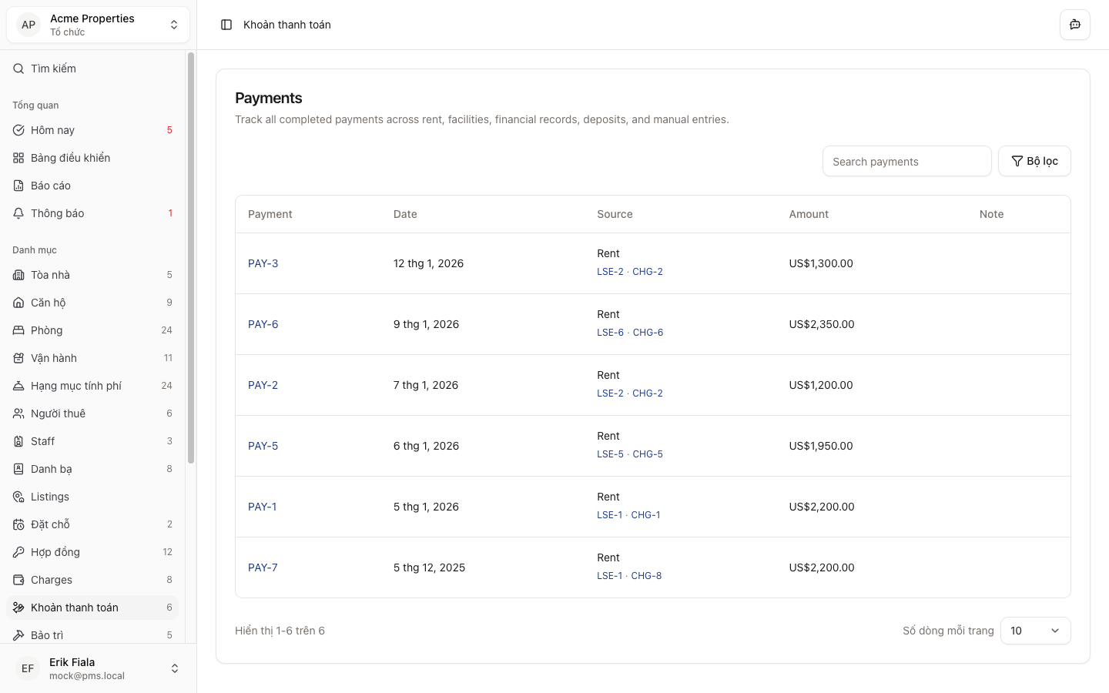1109x693 pixels.
Task: Click the Bảo trì maintenance icon
Action: (x=18, y=635)
